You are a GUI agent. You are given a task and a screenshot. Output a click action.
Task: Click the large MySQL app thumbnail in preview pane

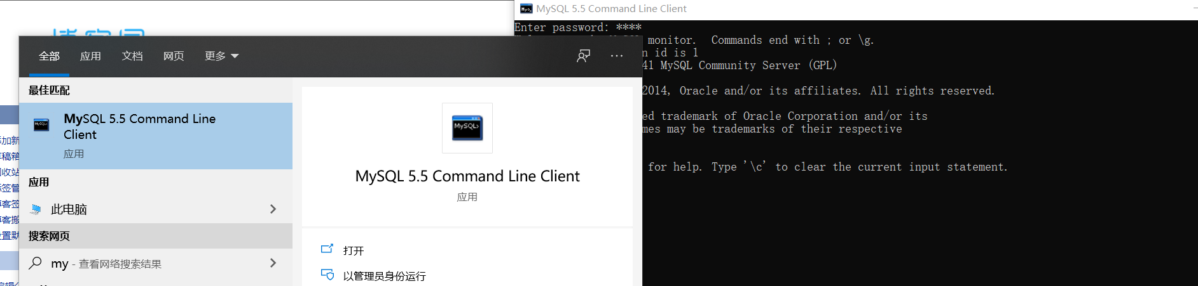coord(467,127)
